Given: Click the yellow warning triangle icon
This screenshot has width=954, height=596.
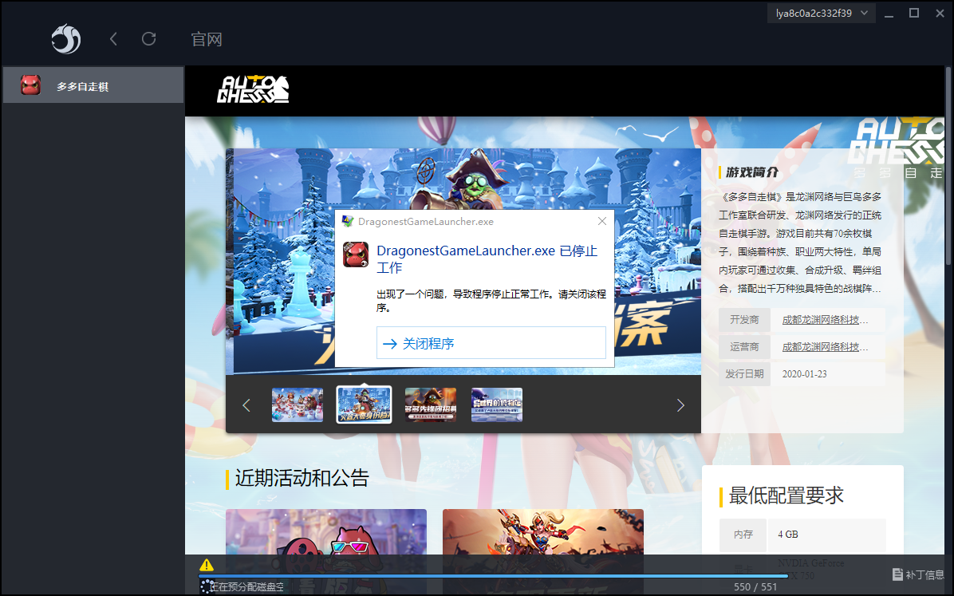Looking at the screenshot, I should click(207, 564).
